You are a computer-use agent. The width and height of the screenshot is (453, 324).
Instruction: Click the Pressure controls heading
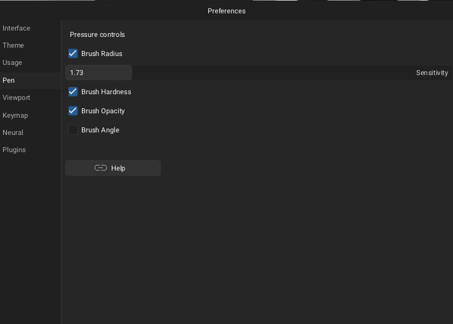[97, 34]
